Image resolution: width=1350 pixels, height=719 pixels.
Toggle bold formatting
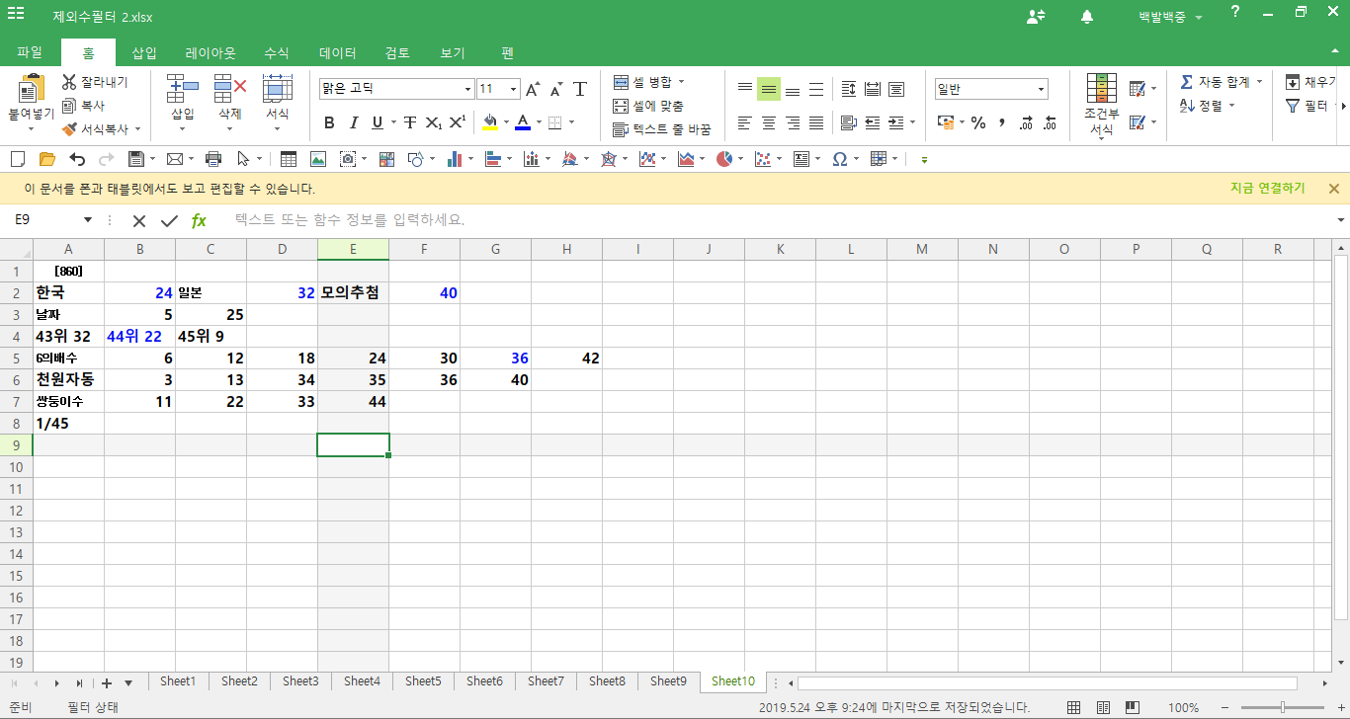click(x=329, y=122)
